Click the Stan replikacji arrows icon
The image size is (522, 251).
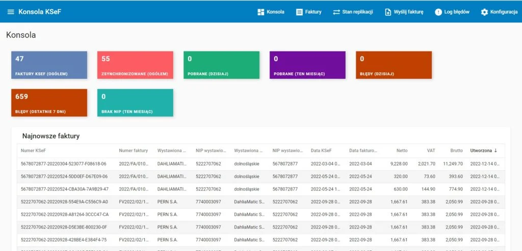tap(336, 12)
